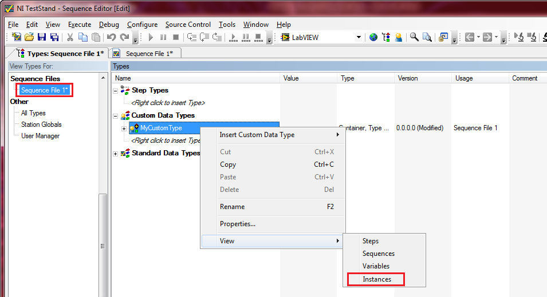Collapse the Step Types tree node
Image resolution: width=547 pixels, height=297 pixels.
tap(116, 90)
